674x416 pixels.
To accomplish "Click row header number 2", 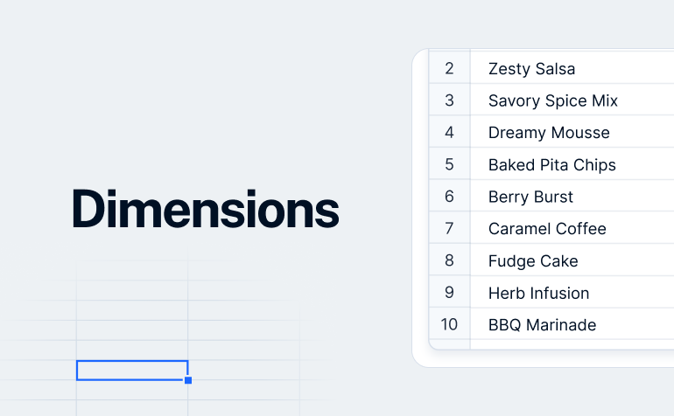I will pos(449,68).
